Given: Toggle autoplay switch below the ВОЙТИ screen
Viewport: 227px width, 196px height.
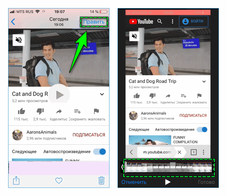Looking at the screenshot, I should pyautogui.click(x=202, y=129).
